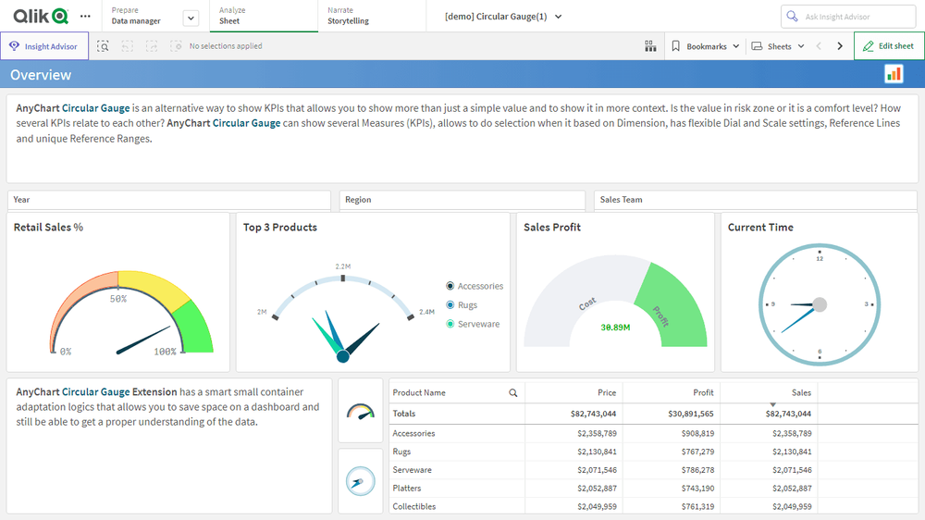Search the Product Name column

[513, 393]
